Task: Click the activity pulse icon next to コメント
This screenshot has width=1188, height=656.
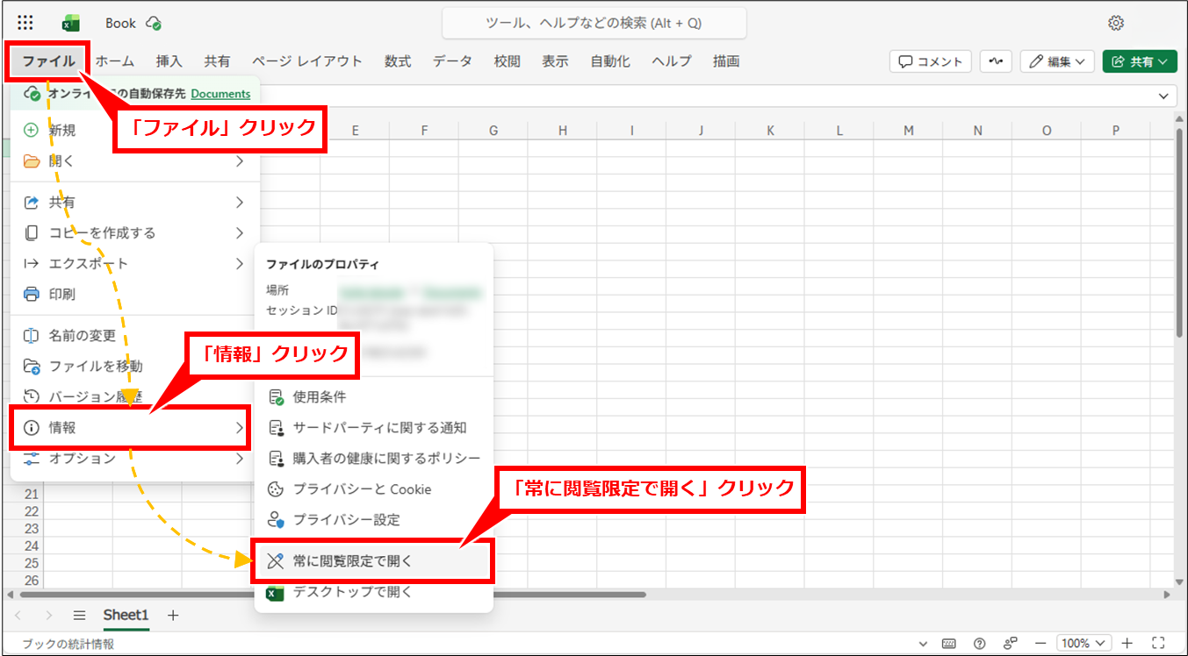Action: (x=996, y=61)
